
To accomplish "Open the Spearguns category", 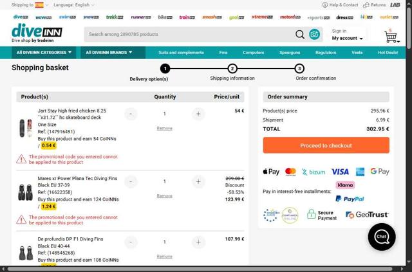I will point(290,53).
